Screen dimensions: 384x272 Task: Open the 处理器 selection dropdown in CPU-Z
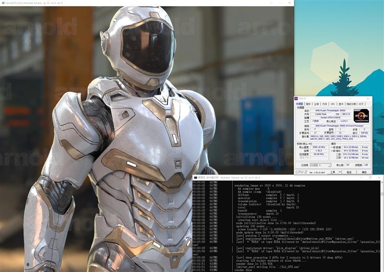click(x=321, y=165)
